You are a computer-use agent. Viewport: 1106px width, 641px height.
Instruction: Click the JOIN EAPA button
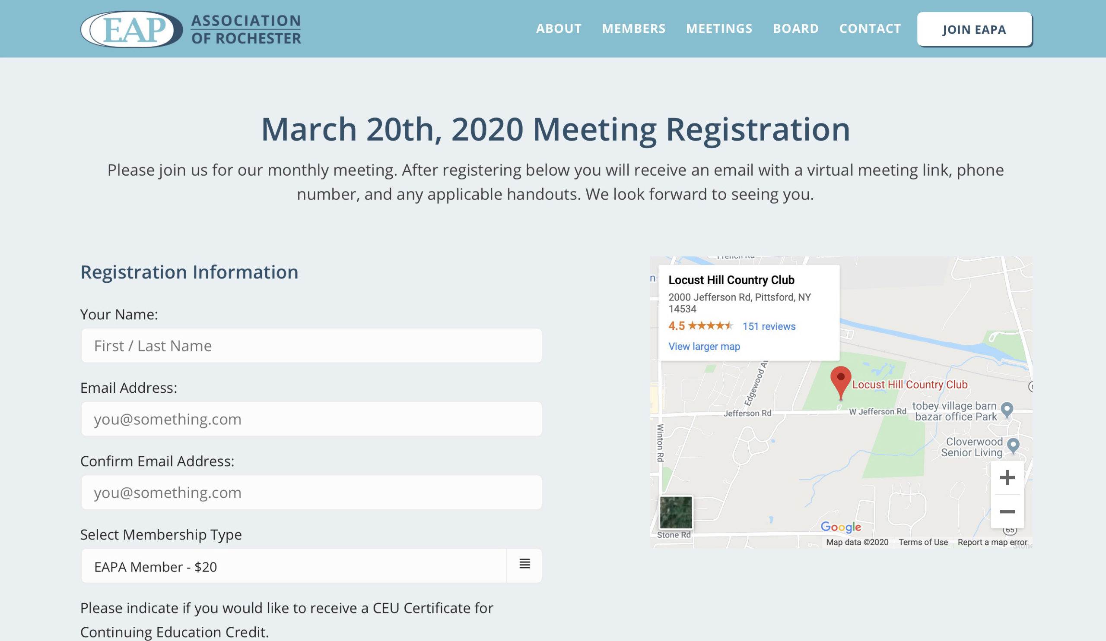coord(974,29)
